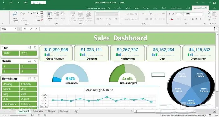219x117 pixels.
Task: Click the Clear eraser icon
Action: (42, 20)
